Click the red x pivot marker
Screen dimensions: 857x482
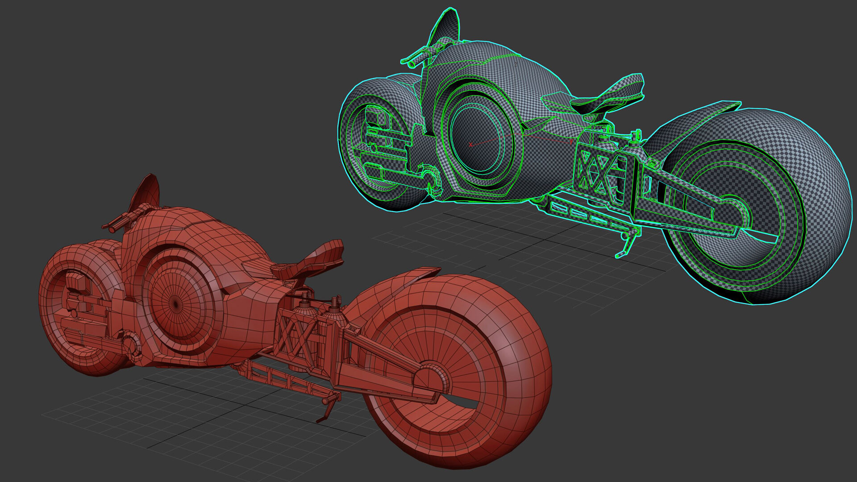pos(470,145)
